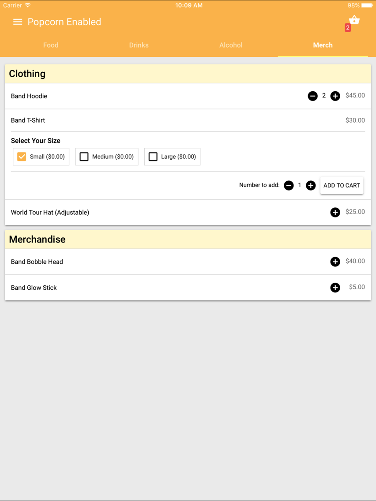Viewport: 376px width, 501px height.
Task: Click the 10:09 AM clock
Action: point(188,5)
